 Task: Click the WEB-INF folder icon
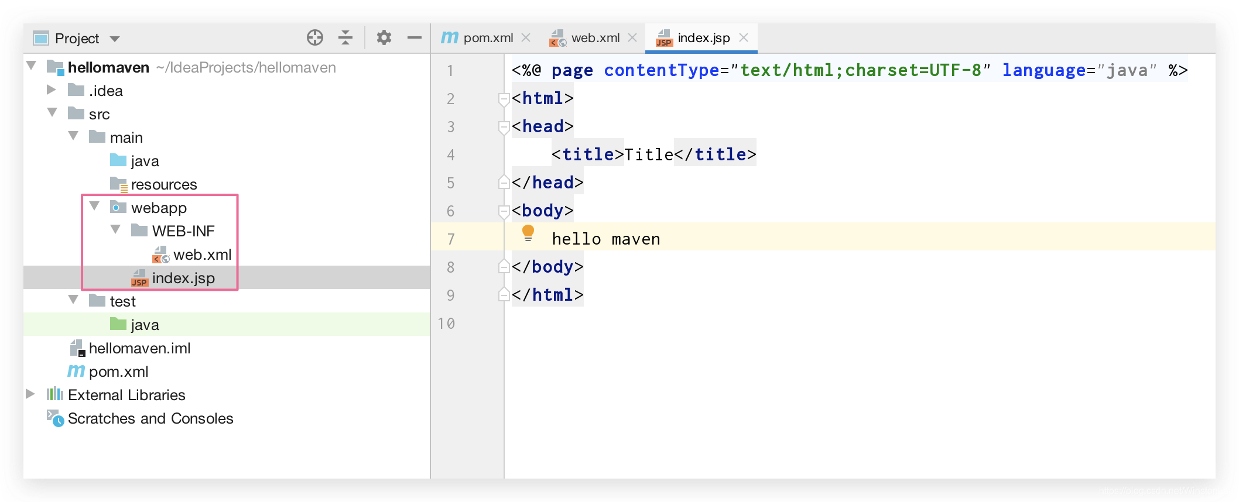tap(139, 231)
